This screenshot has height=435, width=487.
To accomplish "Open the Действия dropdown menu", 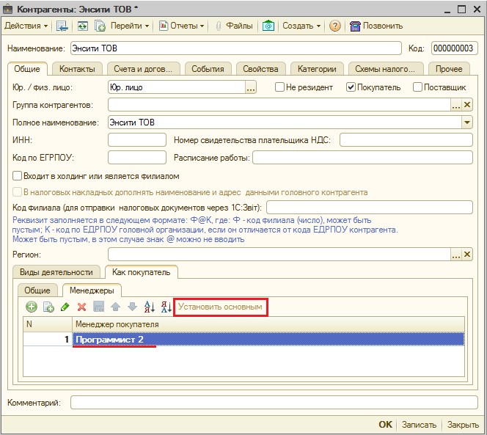I will (26, 26).
